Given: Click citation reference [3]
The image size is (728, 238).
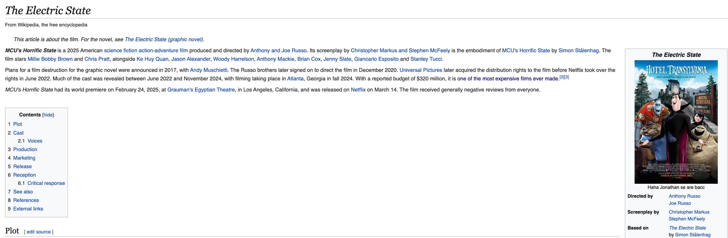Looking at the screenshot, I should [x=567, y=77].
